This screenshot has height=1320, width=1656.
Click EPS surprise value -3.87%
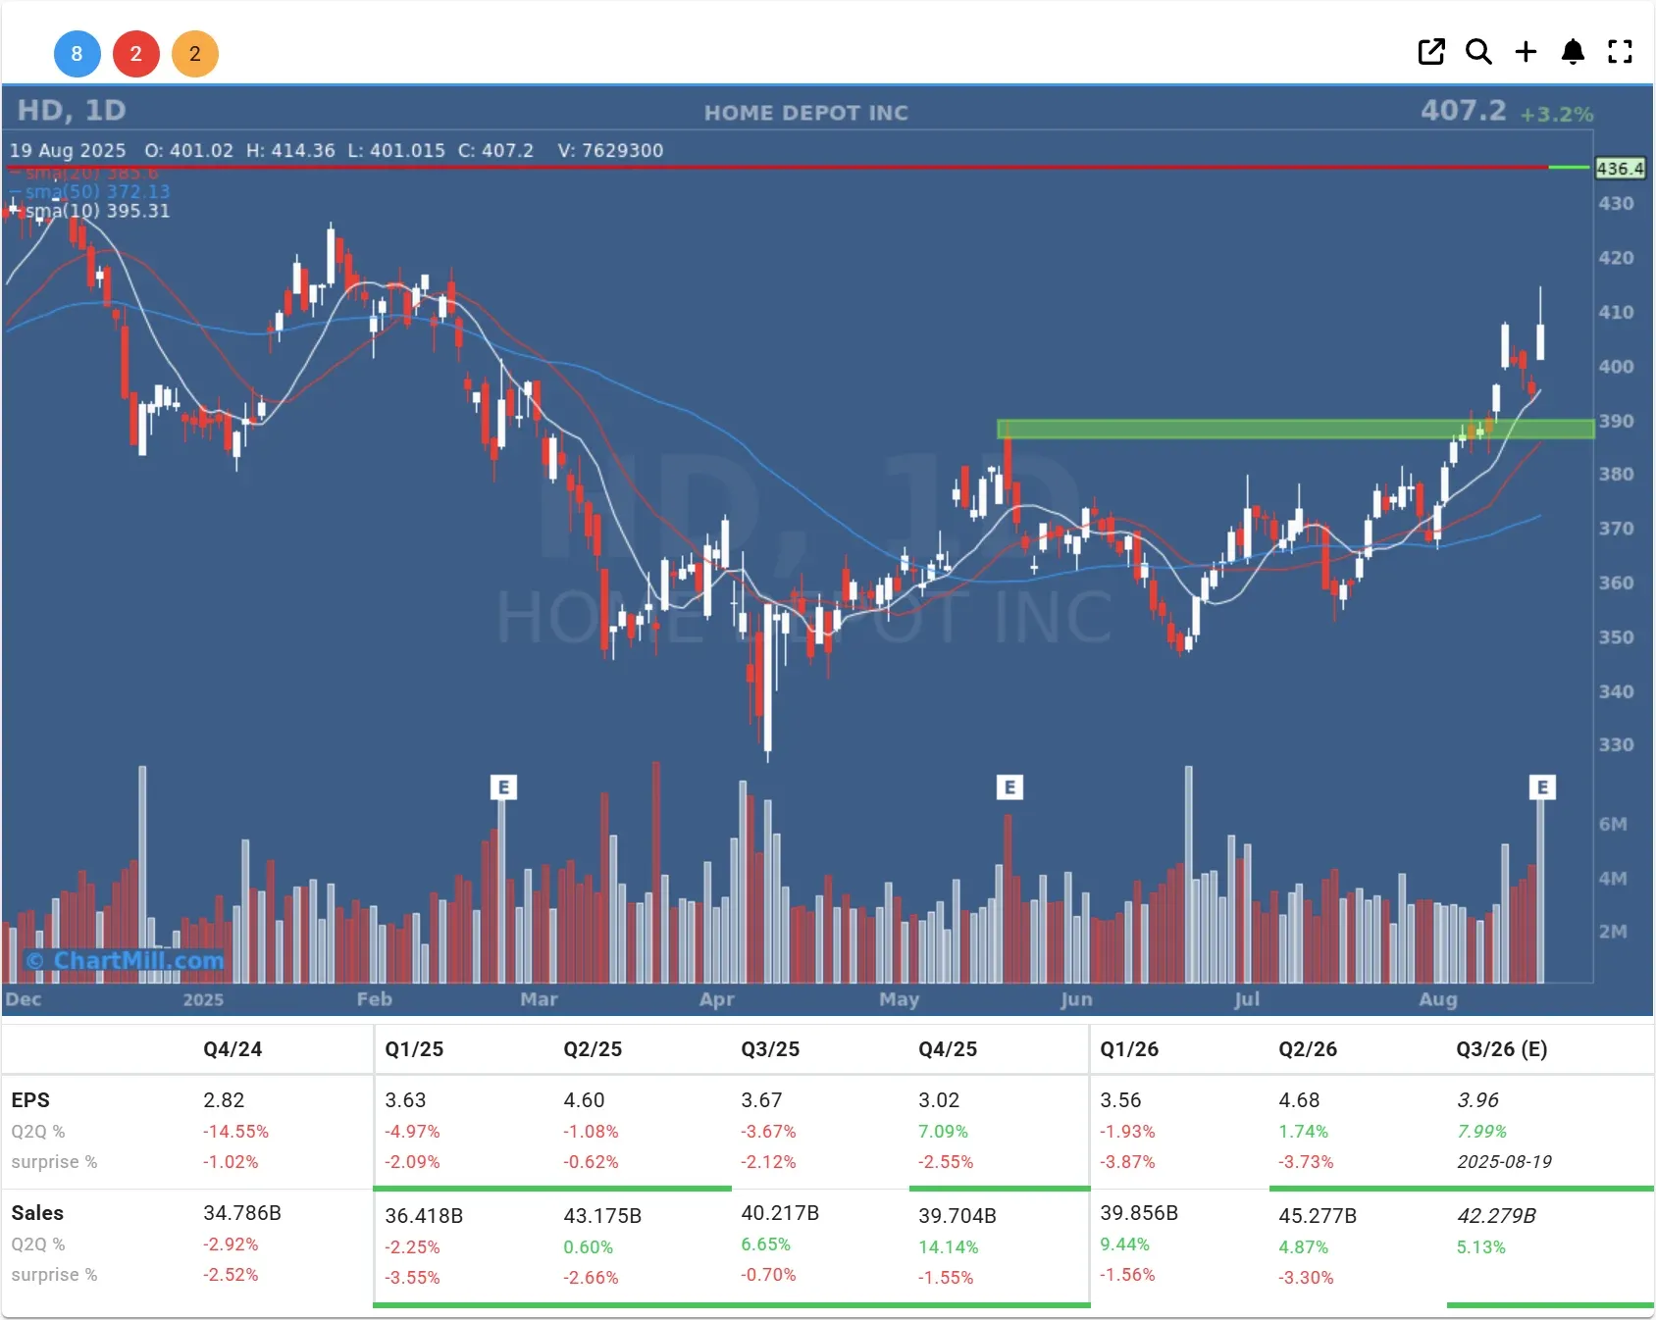point(1127,1162)
